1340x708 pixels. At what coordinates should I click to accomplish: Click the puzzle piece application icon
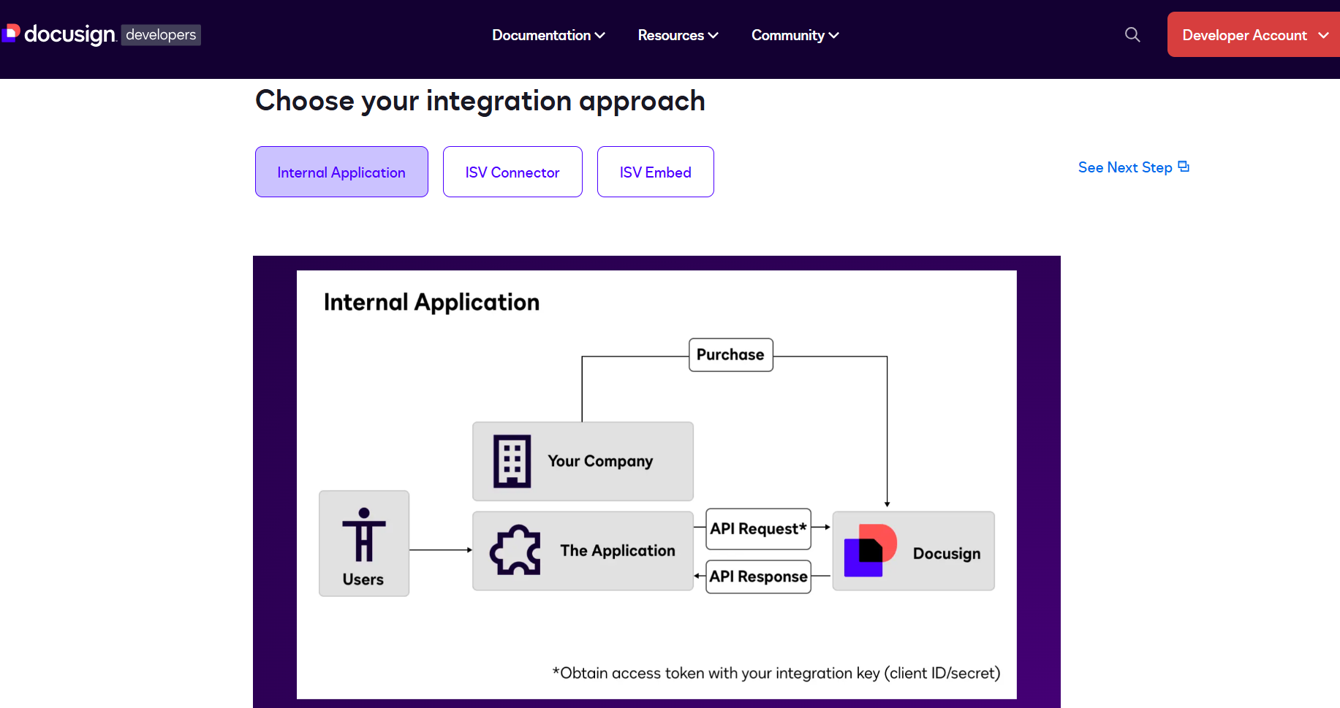tap(515, 550)
